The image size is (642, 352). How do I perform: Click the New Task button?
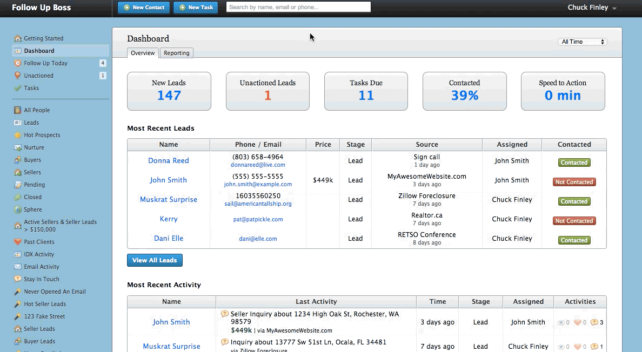(x=196, y=8)
